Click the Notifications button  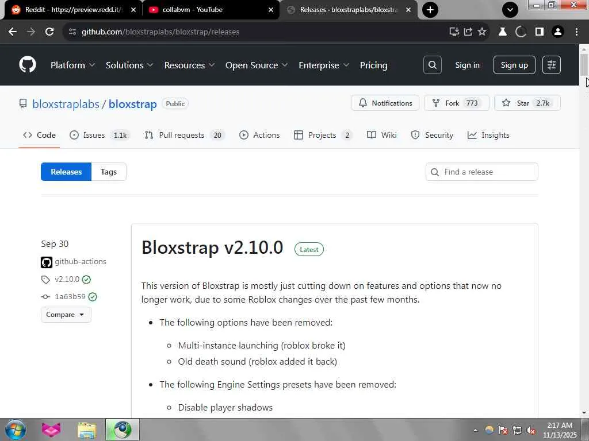(385, 103)
